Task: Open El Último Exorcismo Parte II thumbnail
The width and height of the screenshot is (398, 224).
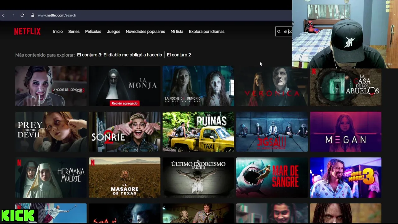Action: tap(198, 177)
